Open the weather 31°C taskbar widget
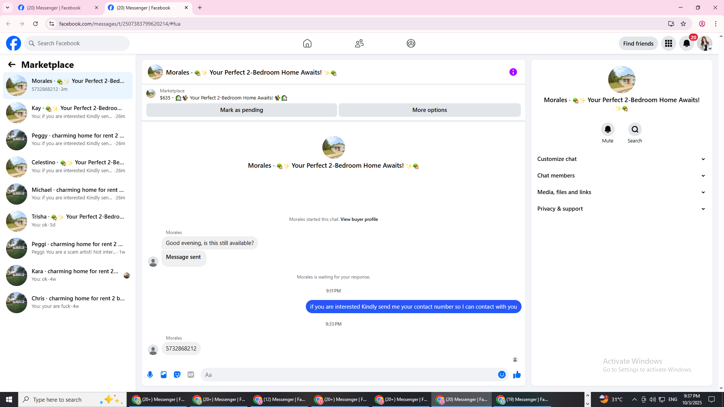This screenshot has height=407, width=724. click(611, 399)
